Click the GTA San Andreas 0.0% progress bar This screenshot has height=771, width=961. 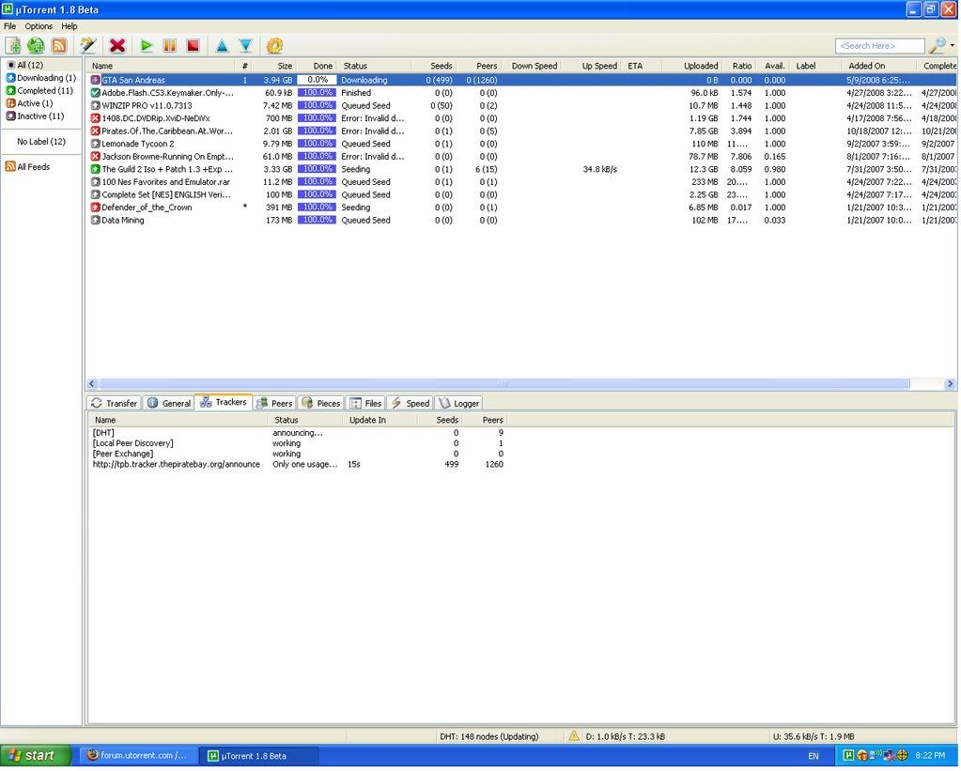317,80
